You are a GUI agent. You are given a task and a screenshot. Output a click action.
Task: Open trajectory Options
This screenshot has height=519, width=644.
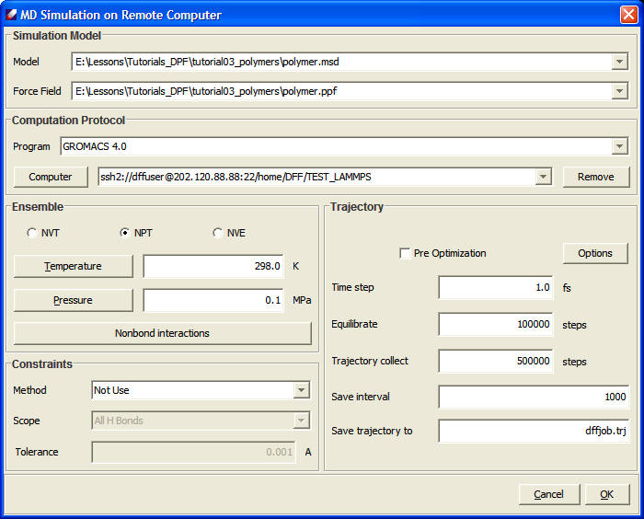[x=595, y=253]
